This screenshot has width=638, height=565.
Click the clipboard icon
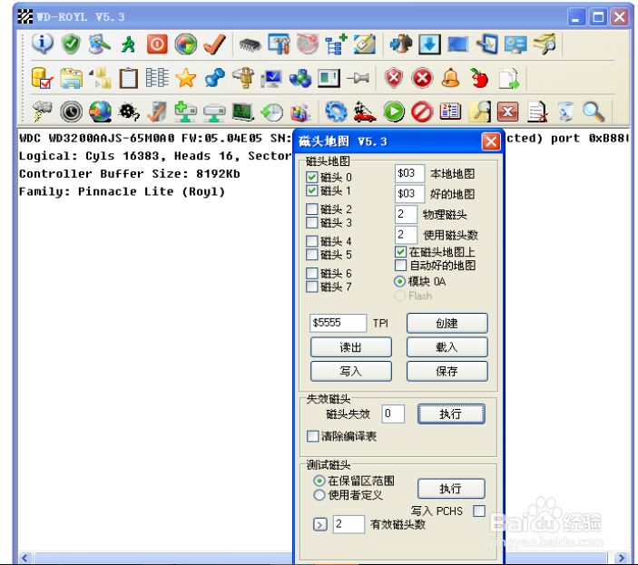[129, 78]
